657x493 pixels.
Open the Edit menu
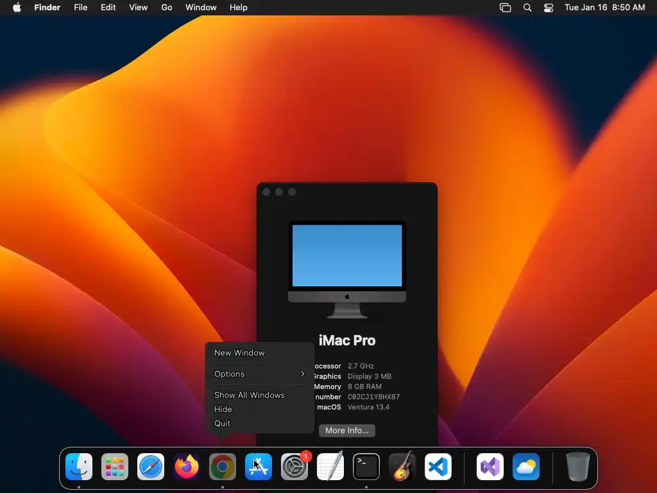[x=108, y=8]
